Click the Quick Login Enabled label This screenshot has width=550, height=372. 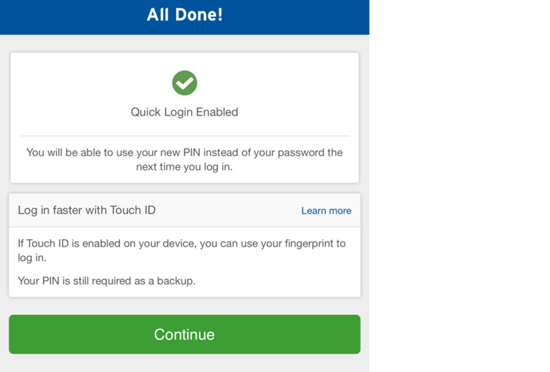[x=184, y=112]
